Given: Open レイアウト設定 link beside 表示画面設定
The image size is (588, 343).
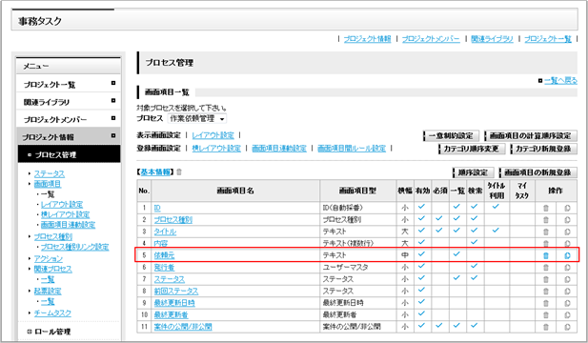Looking at the screenshot, I should click(x=213, y=135).
